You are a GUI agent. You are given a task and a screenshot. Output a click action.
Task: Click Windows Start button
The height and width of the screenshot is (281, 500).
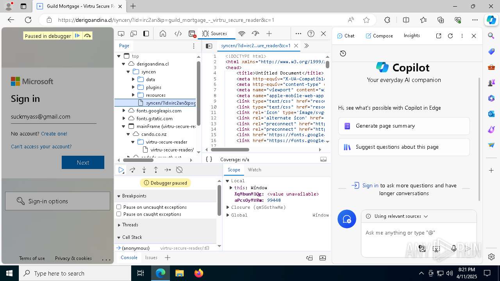[9, 273]
